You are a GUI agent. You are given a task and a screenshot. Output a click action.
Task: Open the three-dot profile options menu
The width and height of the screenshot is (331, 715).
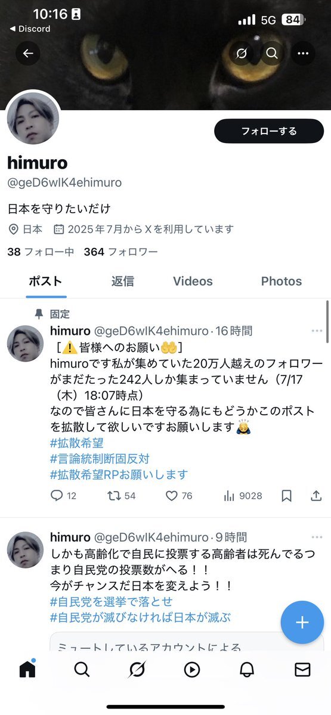[303, 54]
